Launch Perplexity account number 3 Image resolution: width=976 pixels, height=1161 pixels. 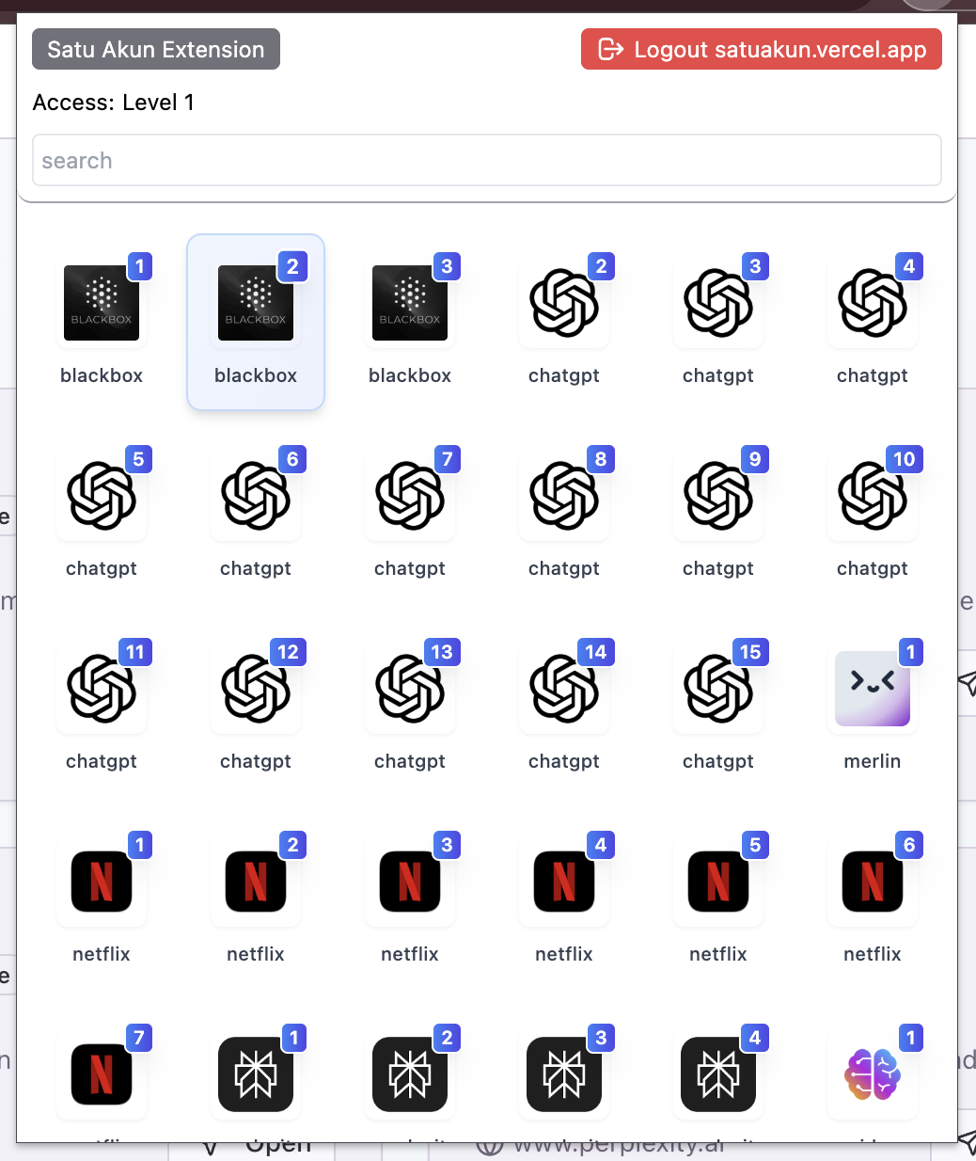tap(564, 1074)
